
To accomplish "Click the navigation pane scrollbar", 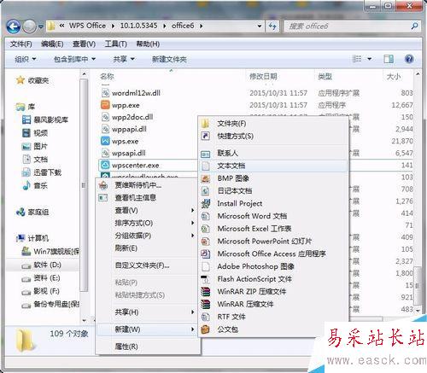I will 84,185.
